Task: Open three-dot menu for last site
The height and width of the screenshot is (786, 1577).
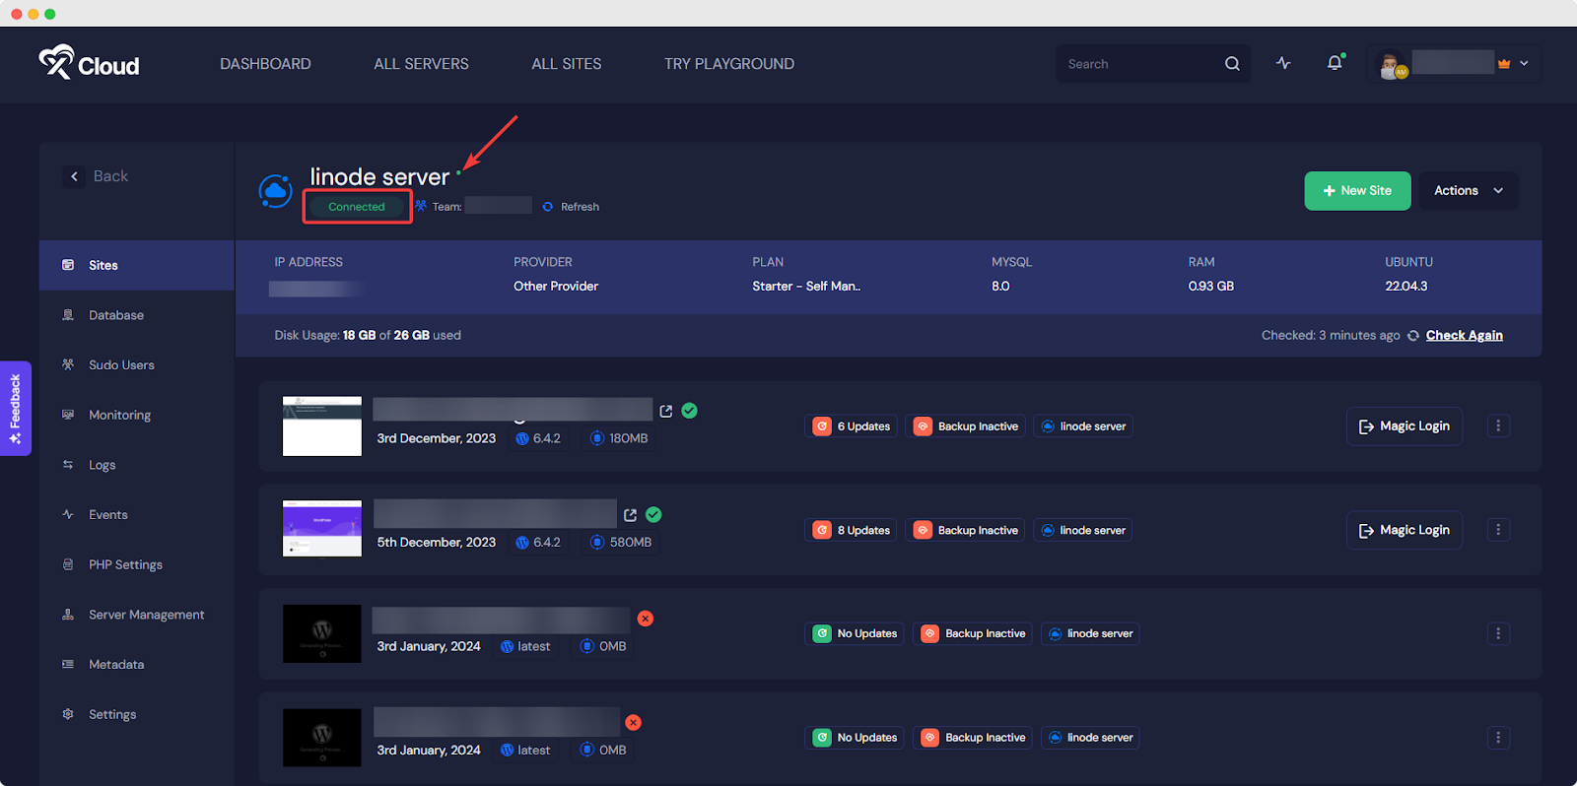Action: point(1498,738)
